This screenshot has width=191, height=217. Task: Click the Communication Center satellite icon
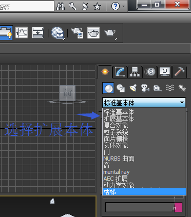click(85, 6)
